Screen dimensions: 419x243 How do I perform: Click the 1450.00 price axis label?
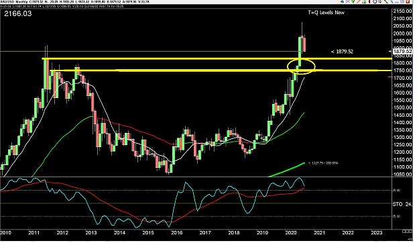402,115
